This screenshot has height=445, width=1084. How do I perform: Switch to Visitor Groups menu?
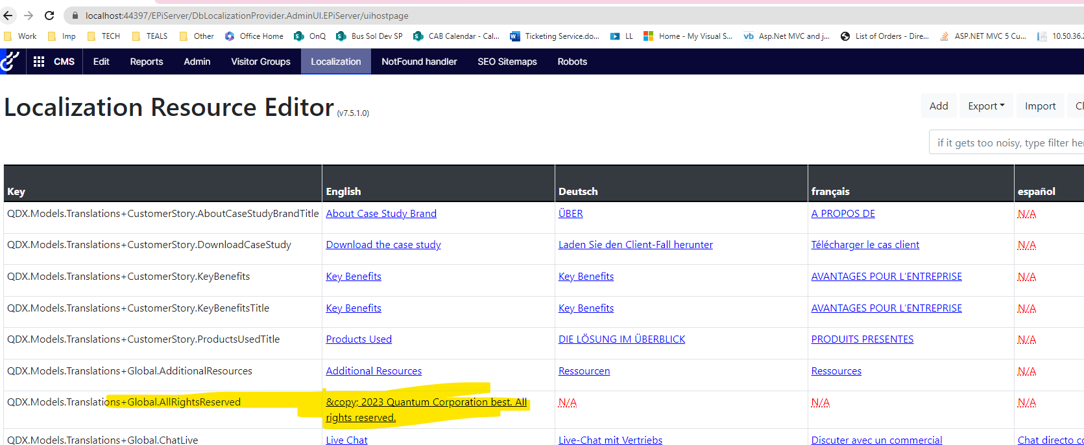point(261,62)
